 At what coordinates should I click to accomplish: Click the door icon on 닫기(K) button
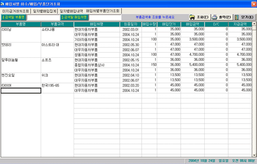tap(237, 17)
